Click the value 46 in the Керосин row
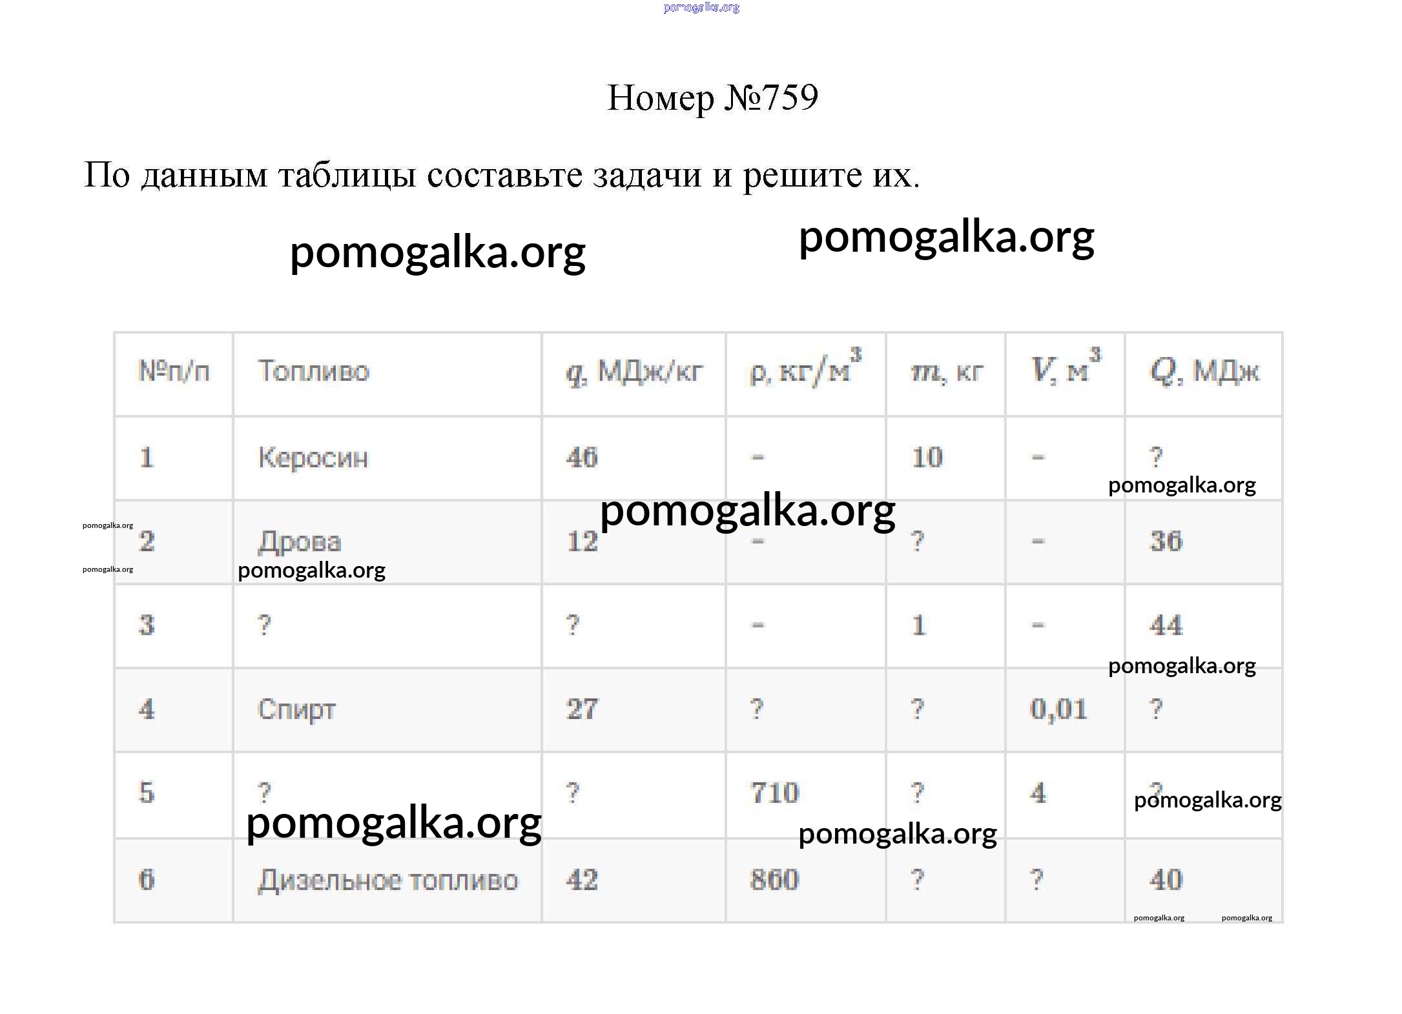 click(582, 458)
